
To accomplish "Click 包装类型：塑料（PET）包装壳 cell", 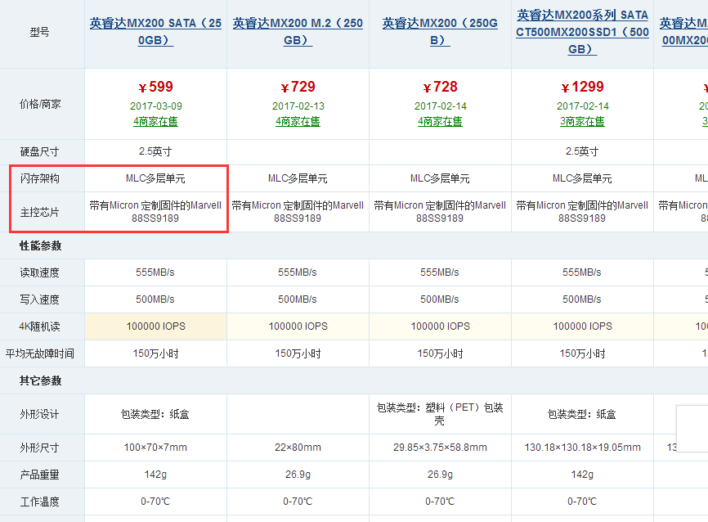I will [x=440, y=414].
